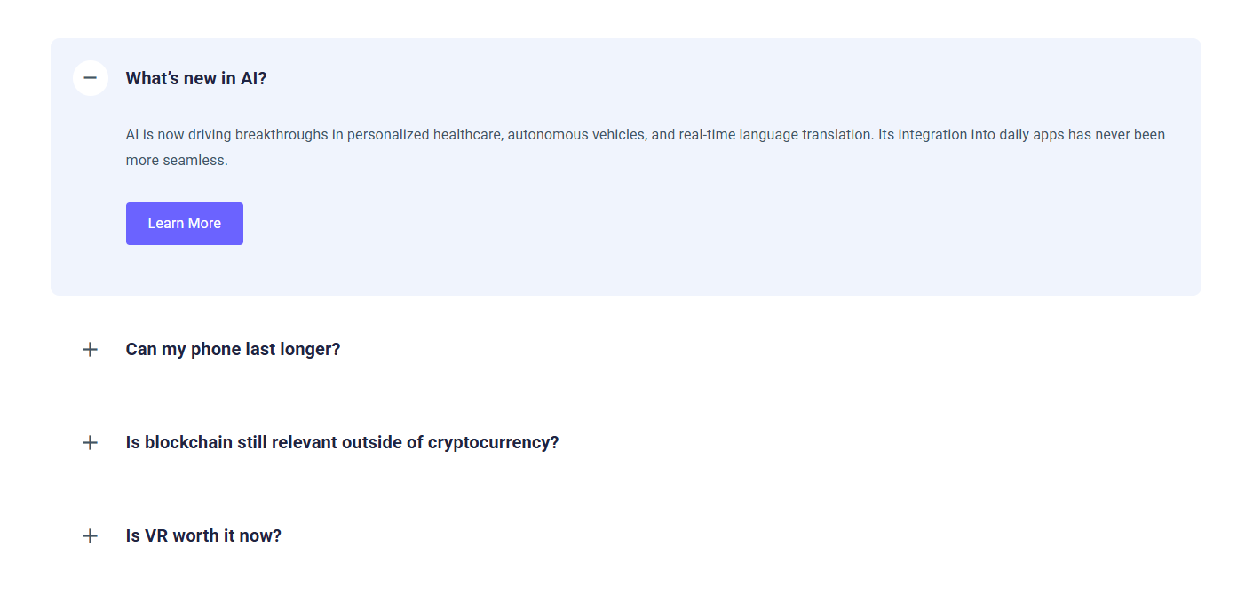Expand the "Is VR worth it now?" title
This screenshot has width=1253, height=594.
203,535
